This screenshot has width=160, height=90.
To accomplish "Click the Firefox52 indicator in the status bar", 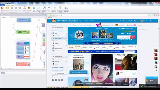I will [x=57, y=87].
